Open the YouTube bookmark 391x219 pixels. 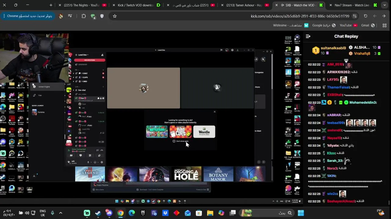(x=348, y=25)
